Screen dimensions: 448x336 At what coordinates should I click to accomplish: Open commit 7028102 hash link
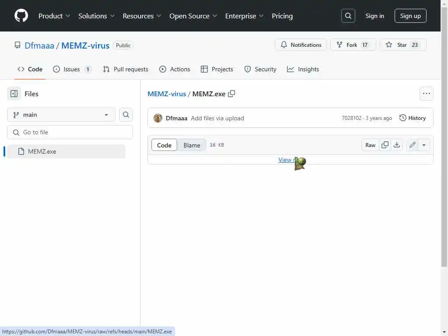(351, 118)
